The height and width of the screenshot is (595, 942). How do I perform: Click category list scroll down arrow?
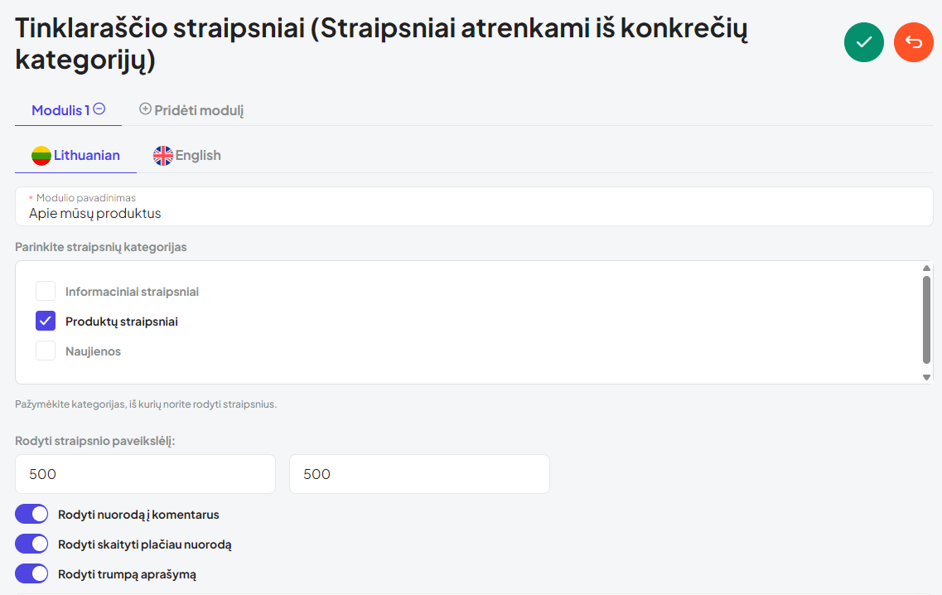click(x=926, y=377)
